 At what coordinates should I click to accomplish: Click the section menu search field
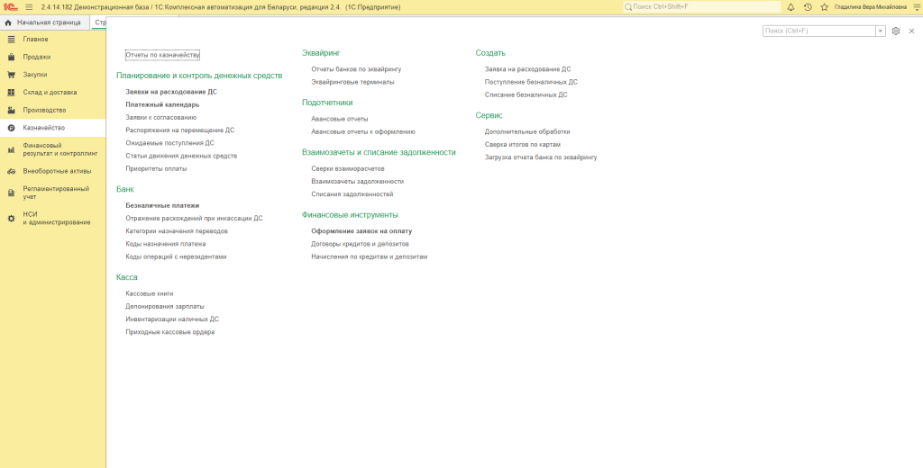(x=818, y=31)
